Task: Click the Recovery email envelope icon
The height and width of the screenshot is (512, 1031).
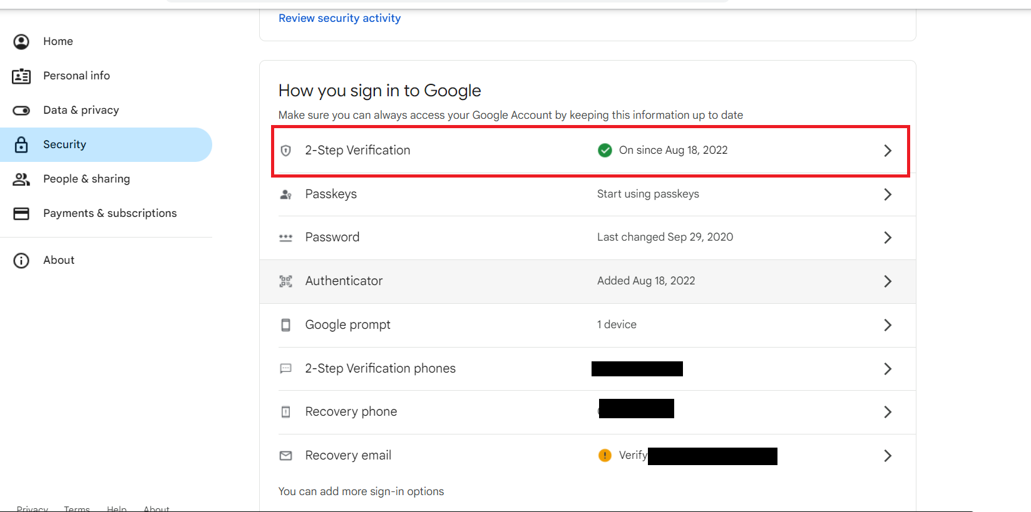Action: pyautogui.click(x=286, y=456)
